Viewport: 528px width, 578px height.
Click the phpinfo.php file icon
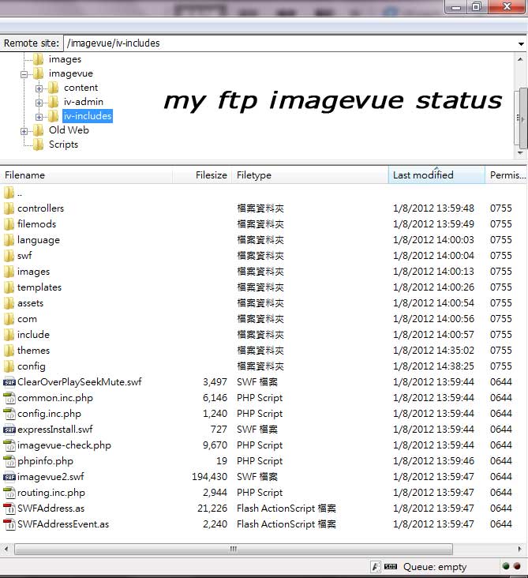[9, 461]
